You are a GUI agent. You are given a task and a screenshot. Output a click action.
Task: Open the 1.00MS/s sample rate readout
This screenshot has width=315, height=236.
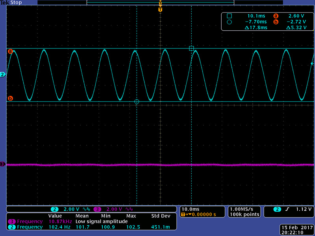click(244, 208)
